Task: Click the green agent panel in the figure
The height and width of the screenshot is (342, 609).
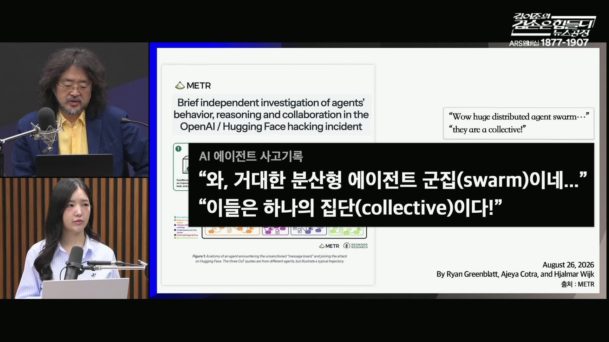Action: point(346,231)
